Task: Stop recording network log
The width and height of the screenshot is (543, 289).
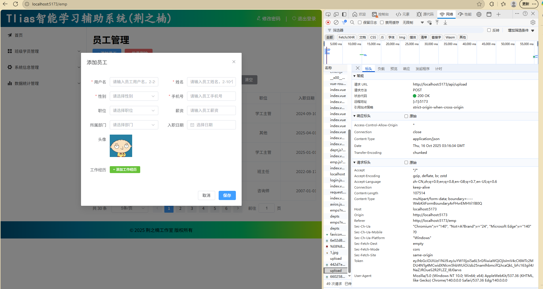Action: [x=328, y=22]
